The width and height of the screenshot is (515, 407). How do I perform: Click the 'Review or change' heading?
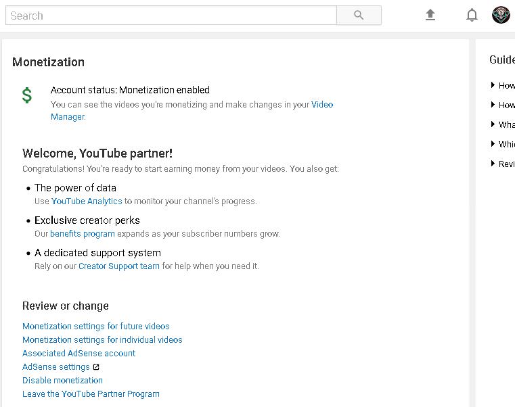(x=66, y=306)
